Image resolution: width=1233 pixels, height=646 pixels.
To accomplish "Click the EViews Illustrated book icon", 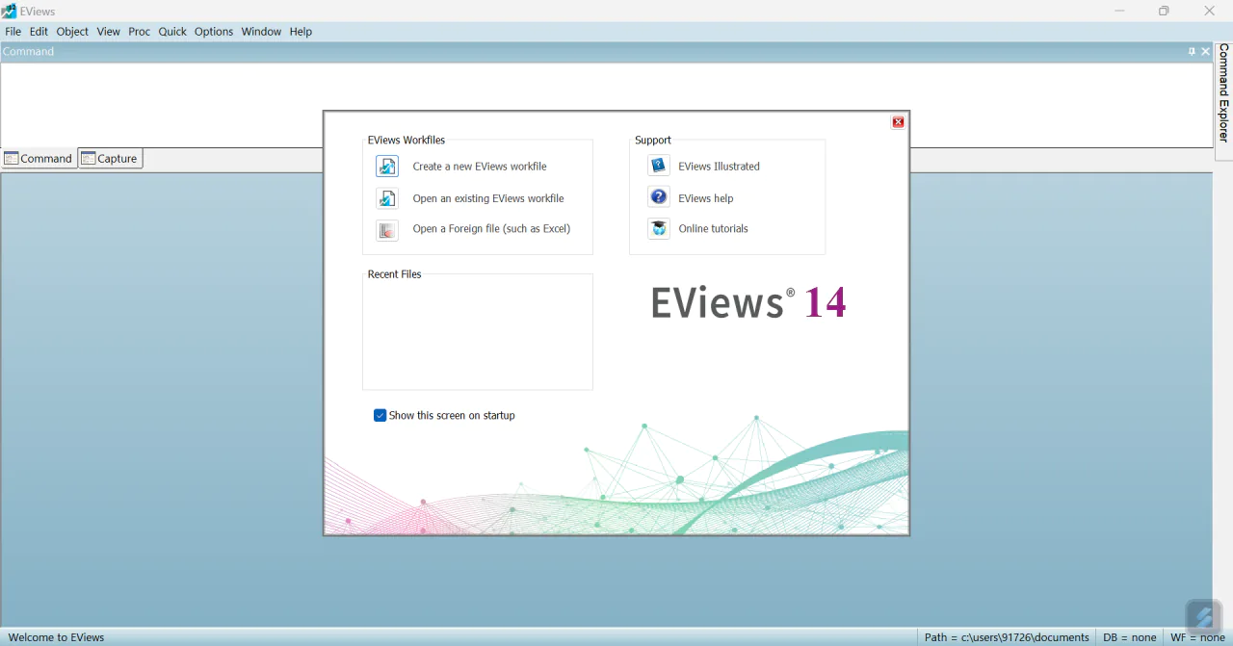I will pos(659,166).
